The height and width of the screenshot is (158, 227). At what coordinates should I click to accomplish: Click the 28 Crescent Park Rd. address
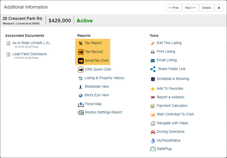[23, 18]
